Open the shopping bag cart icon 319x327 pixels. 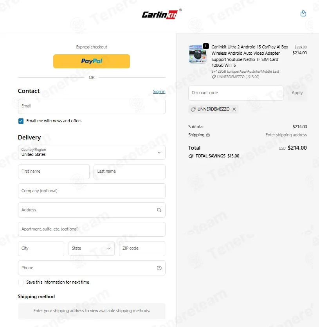[303, 14]
